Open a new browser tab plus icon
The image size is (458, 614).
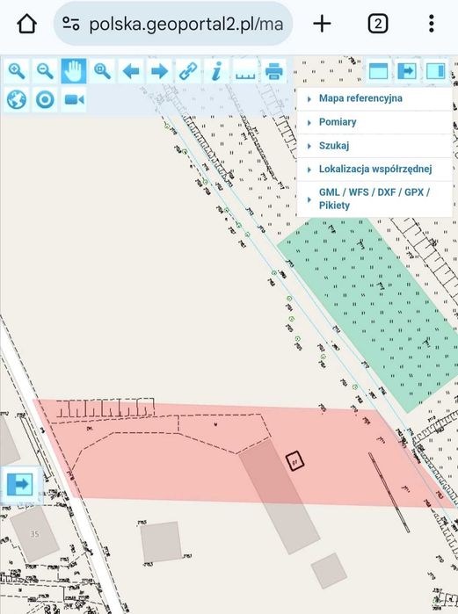pos(322,24)
